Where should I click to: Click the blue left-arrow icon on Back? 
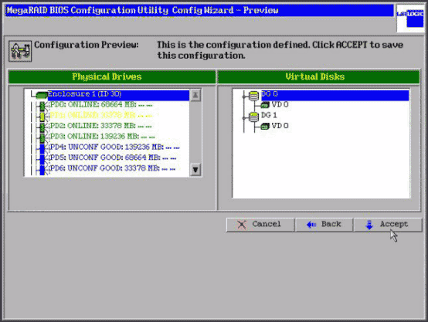pyautogui.click(x=311, y=225)
